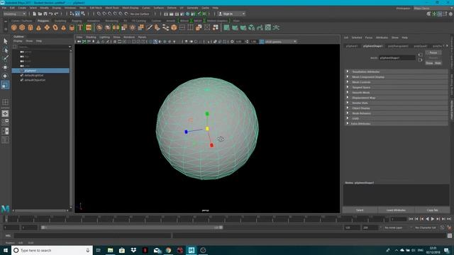Activate the Select tool in the toolbox
The image size is (454, 255).
[x=5, y=41]
